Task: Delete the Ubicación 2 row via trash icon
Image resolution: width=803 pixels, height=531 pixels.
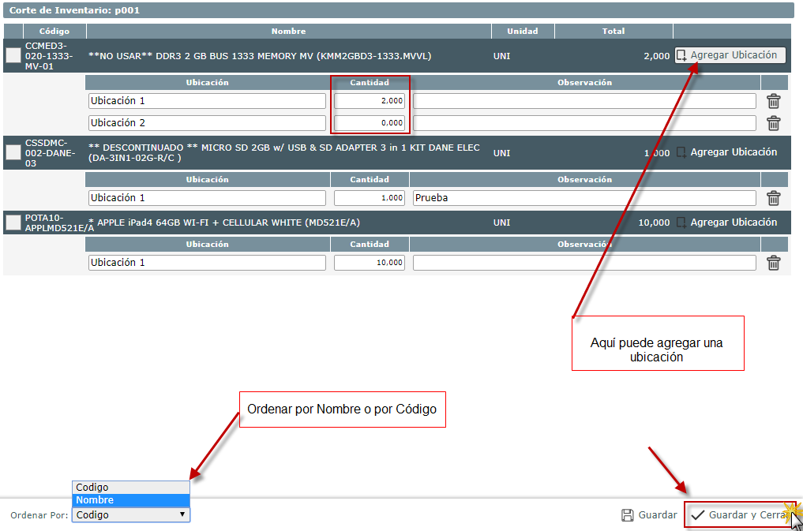Action: (x=774, y=123)
